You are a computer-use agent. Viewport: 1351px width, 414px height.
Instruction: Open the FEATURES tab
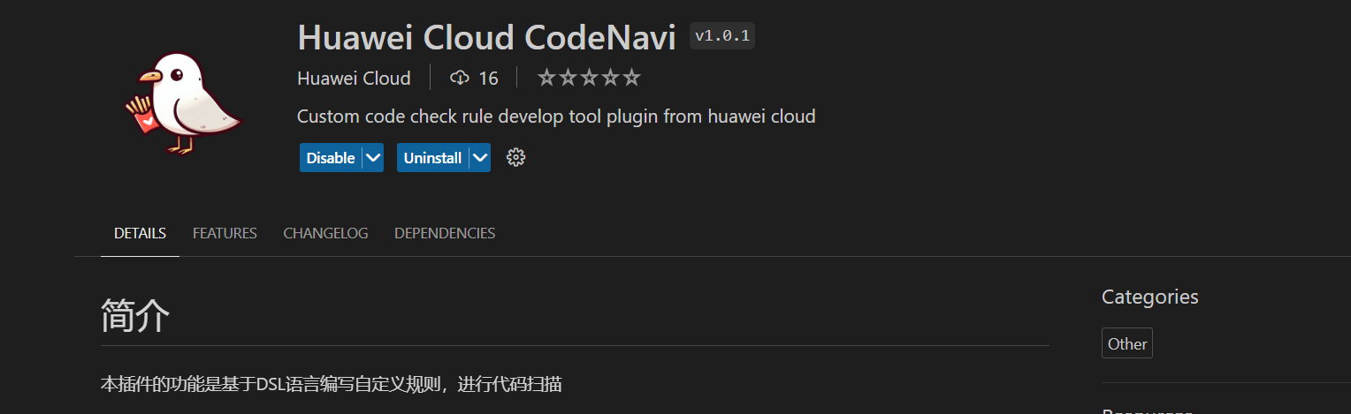pyautogui.click(x=225, y=233)
